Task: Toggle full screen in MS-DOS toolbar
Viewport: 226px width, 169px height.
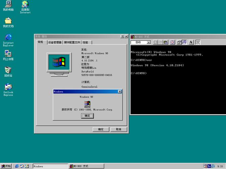Action: [x=172, y=42]
